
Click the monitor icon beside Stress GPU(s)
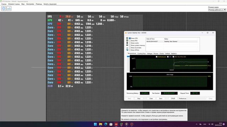127,50
